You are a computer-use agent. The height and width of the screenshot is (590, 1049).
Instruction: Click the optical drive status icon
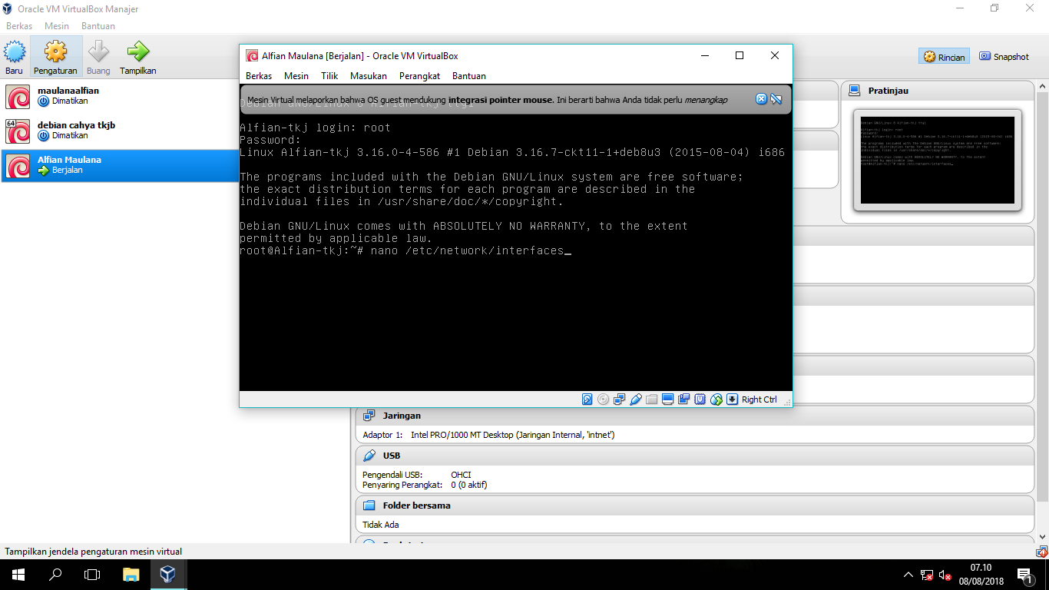tap(603, 399)
